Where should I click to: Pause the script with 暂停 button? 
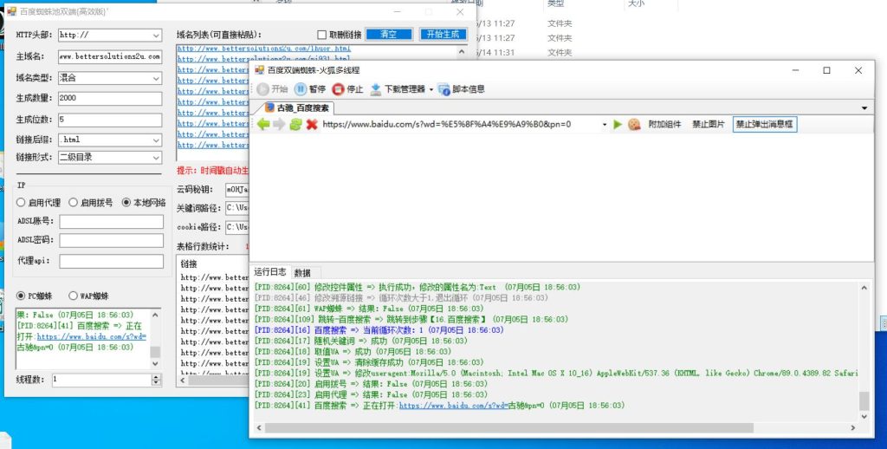pyautogui.click(x=310, y=89)
